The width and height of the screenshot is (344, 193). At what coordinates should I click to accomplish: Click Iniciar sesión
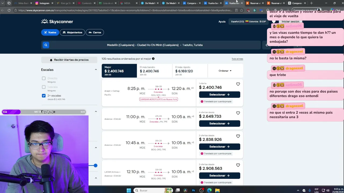tap(290, 21)
